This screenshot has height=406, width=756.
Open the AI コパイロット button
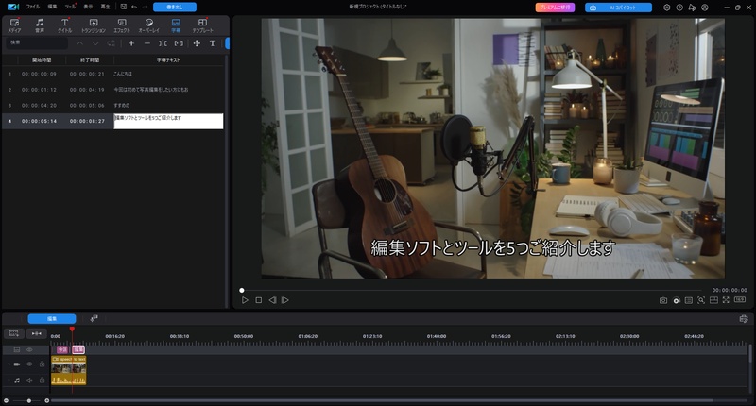click(x=618, y=8)
